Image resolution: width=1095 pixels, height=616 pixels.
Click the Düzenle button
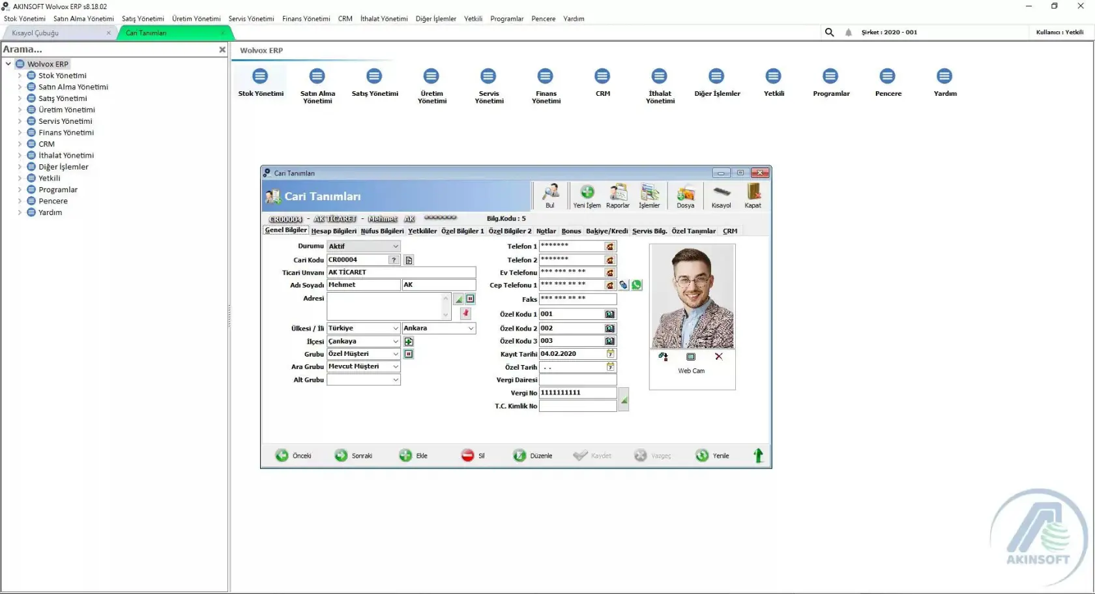(533, 456)
